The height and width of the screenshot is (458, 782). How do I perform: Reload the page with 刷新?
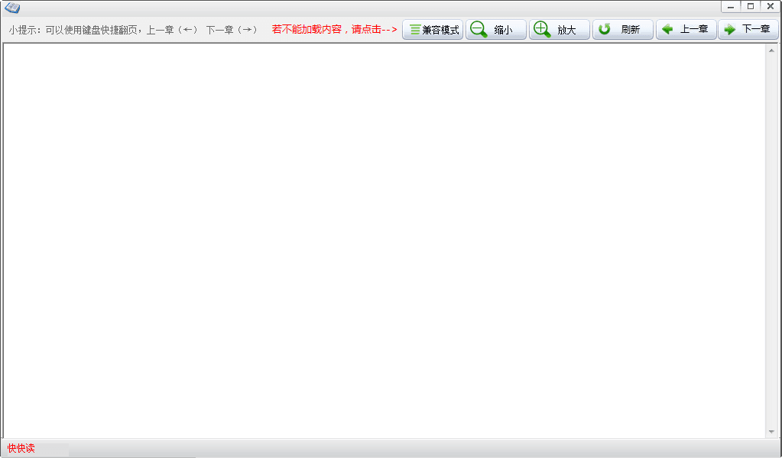(623, 30)
